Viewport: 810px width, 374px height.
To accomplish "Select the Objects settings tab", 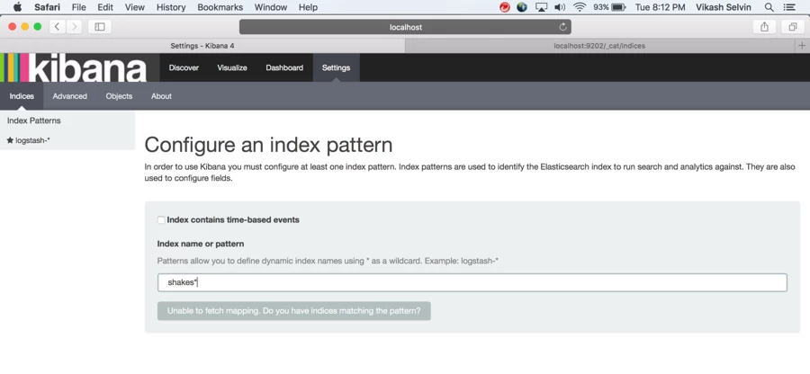I will pyautogui.click(x=119, y=96).
